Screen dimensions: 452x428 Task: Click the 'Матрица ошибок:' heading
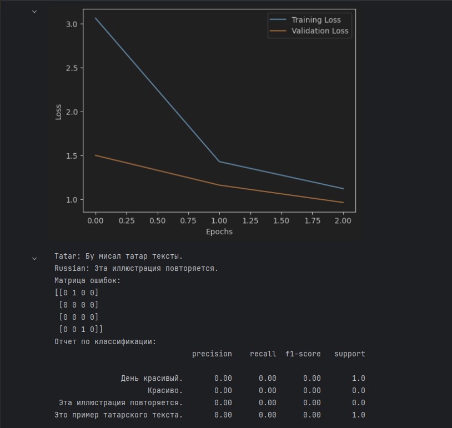(x=87, y=280)
